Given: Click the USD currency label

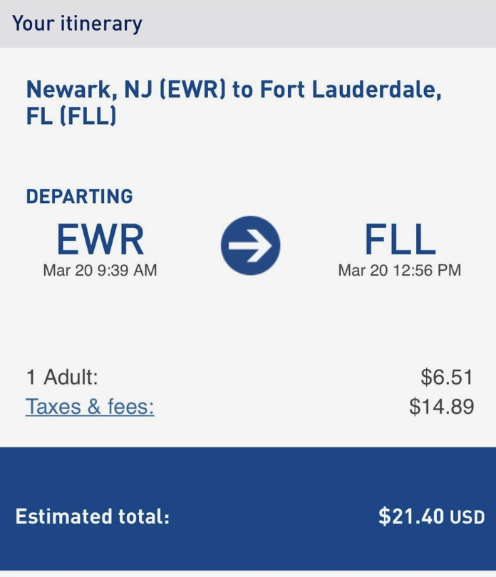Looking at the screenshot, I should click(467, 517).
